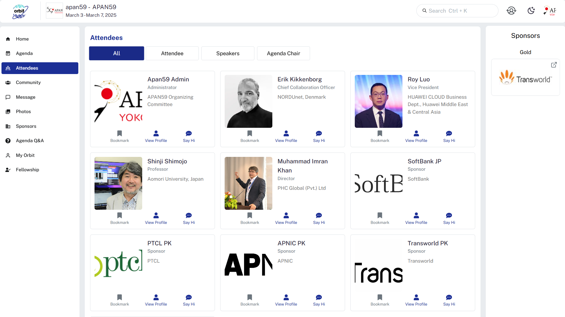Switch to the Attendee filter tab
The height and width of the screenshot is (317, 565).
[172, 53]
